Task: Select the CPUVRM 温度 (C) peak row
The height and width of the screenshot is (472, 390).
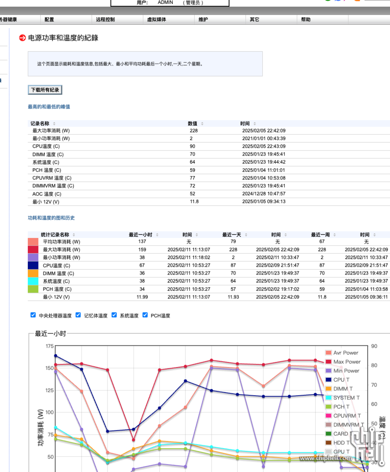Action: [x=209, y=178]
